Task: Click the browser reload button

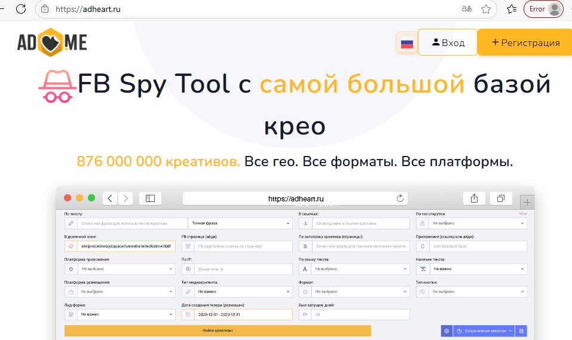Action: pyautogui.click(x=21, y=9)
